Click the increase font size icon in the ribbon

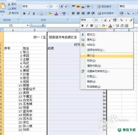tap(62, 6)
